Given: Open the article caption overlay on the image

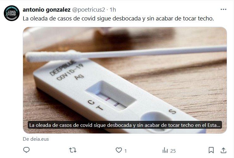Looking at the screenshot, I should point(125,125).
